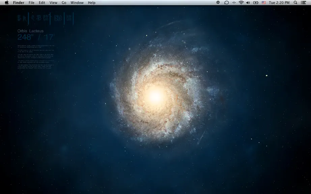The width and height of the screenshot is (311, 194).
Task: Open the Help menu
Action: (x=92, y=3)
